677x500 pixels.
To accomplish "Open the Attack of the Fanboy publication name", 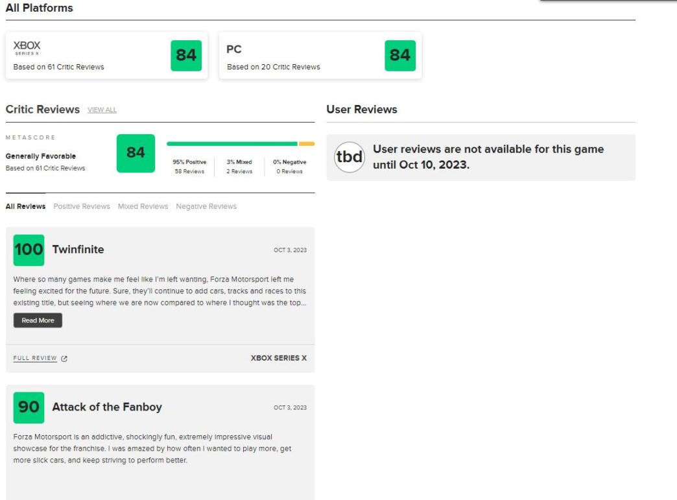I will pyautogui.click(x=107, y=407).
